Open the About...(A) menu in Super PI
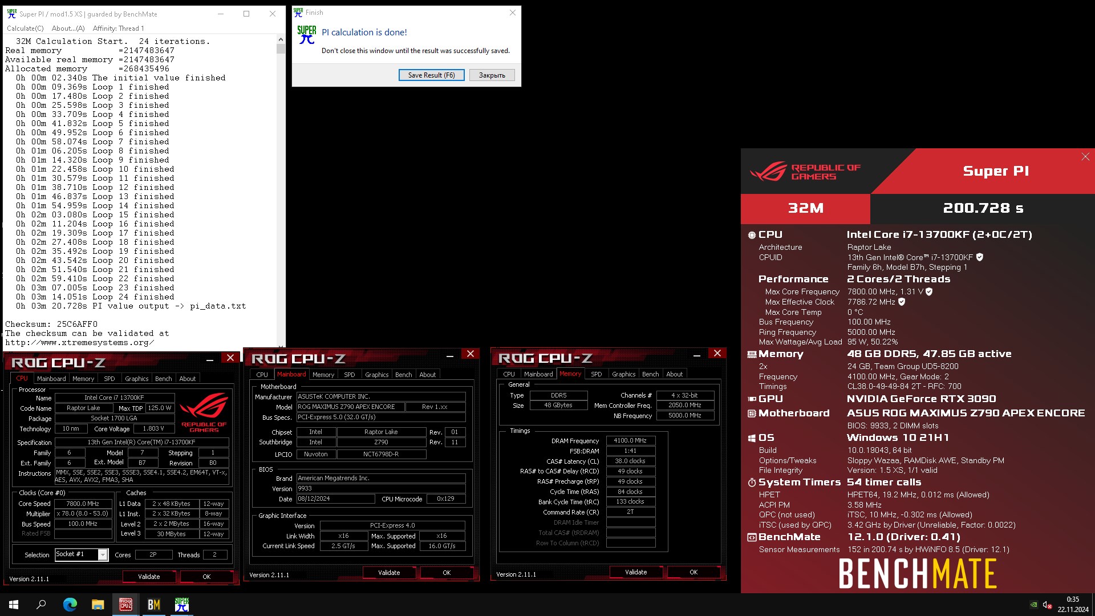1095x616 pixels. (x=68, y=29)
